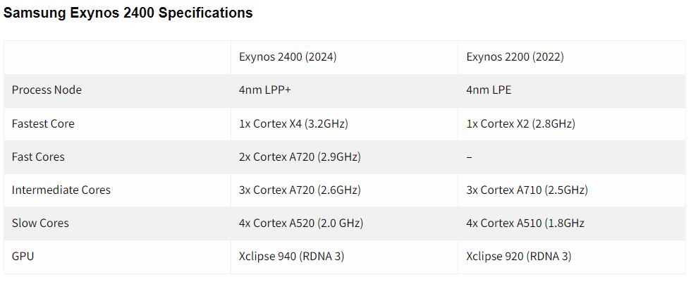
Task: Click the 2x Cortex A720 (2.9GHz) cell
Action: (300, 157)
